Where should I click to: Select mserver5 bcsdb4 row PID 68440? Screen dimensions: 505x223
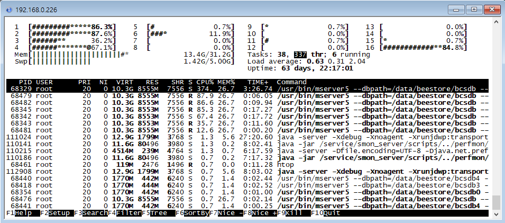247,179
